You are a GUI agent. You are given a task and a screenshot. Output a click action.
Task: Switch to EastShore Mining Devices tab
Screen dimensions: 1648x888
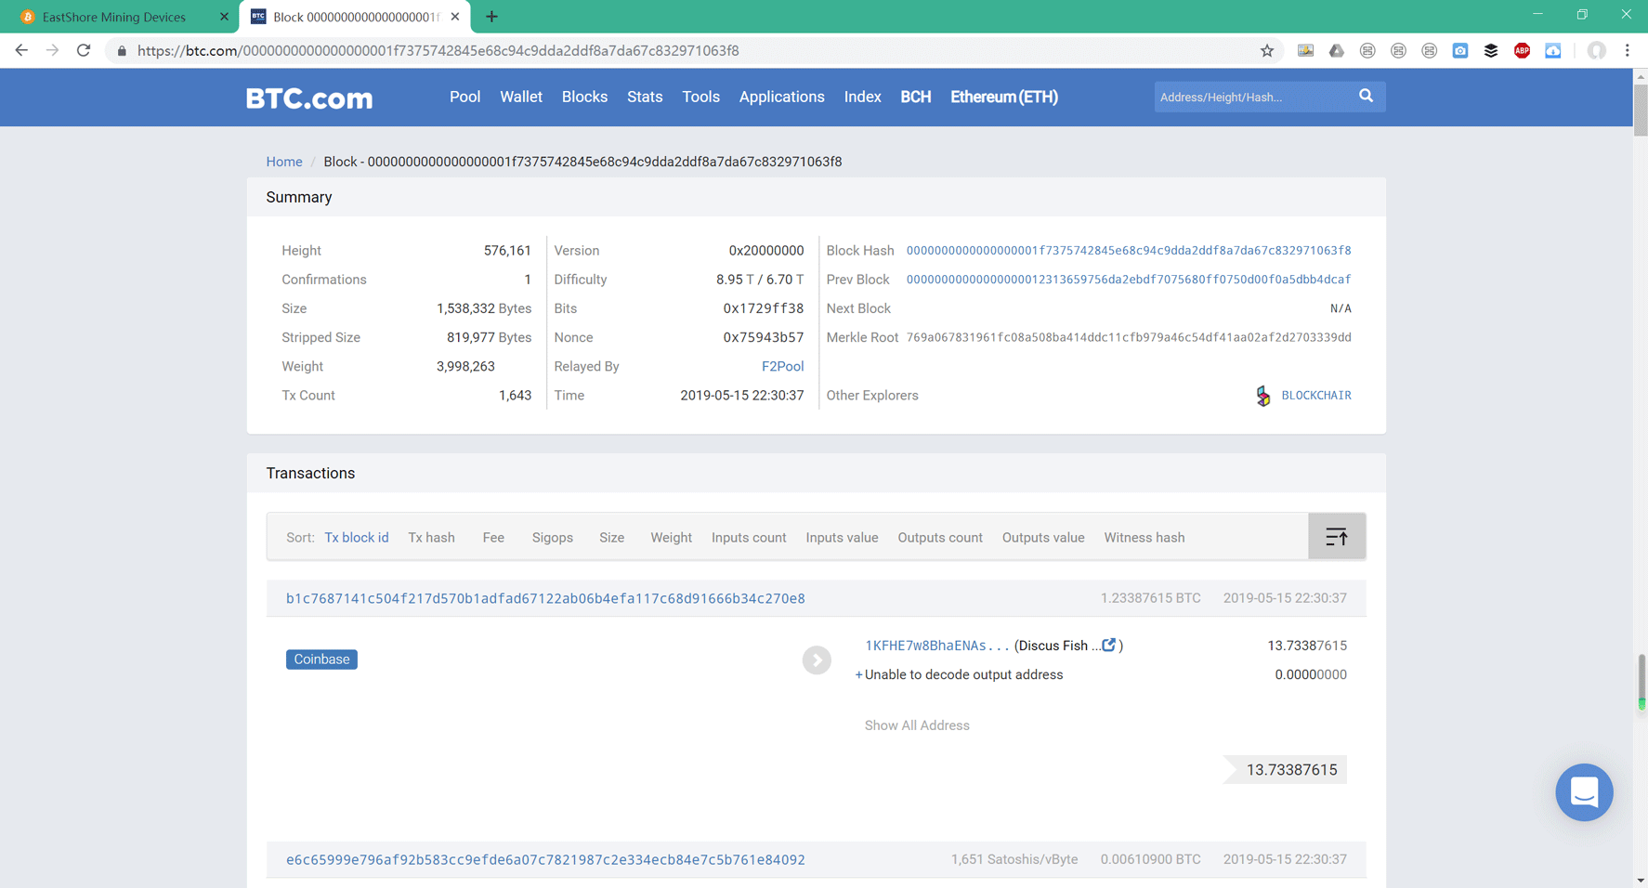[x=119, y=17]
